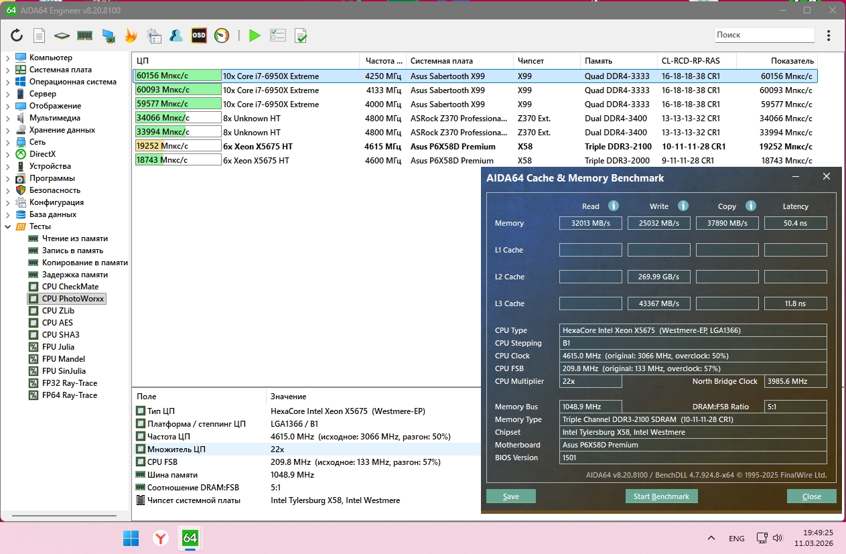The width and height of the screenshot is (846, 554).
Task: Select the 34066 Мпкс/с result row
Action: 475,118
